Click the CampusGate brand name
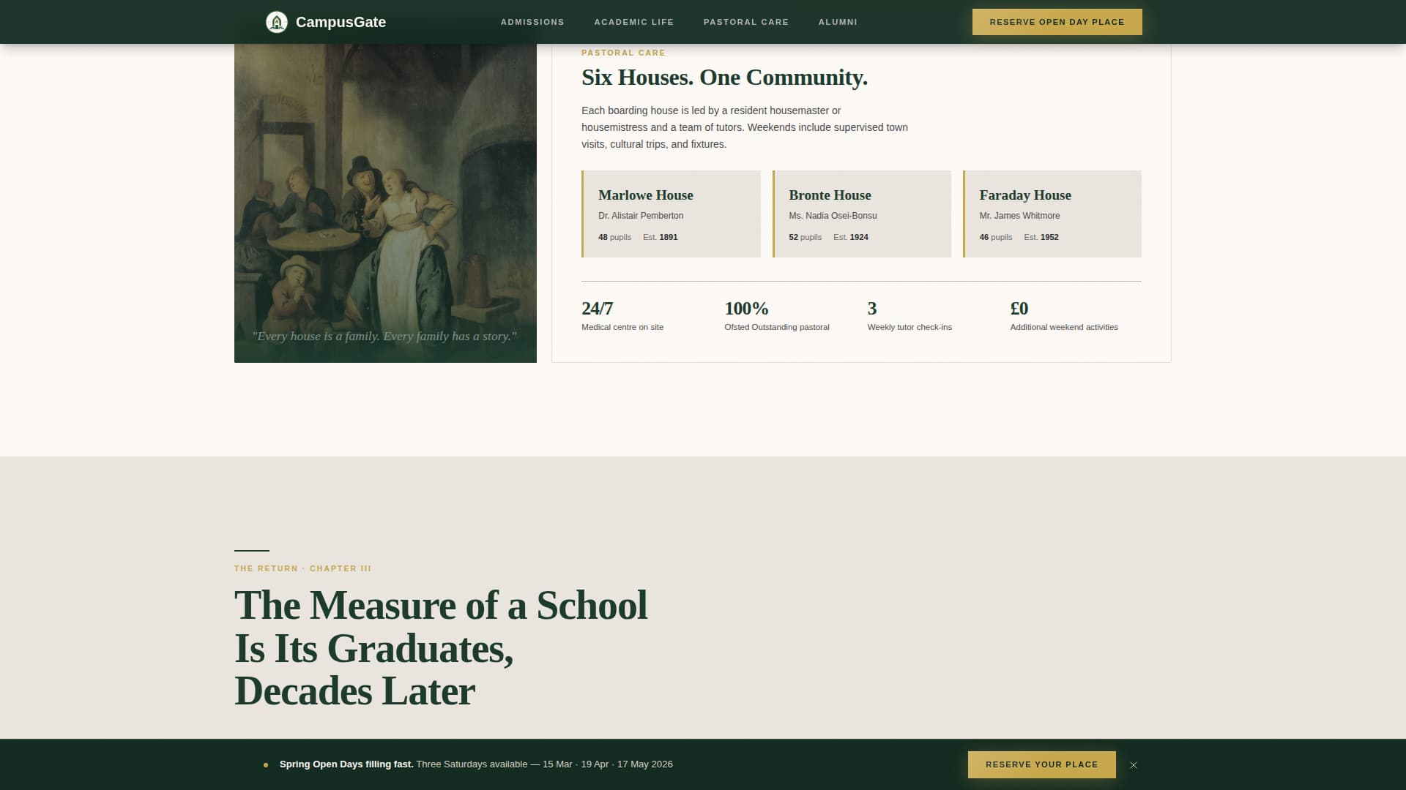Viewport: 1406px width, 790px height. tap(341, 22)
